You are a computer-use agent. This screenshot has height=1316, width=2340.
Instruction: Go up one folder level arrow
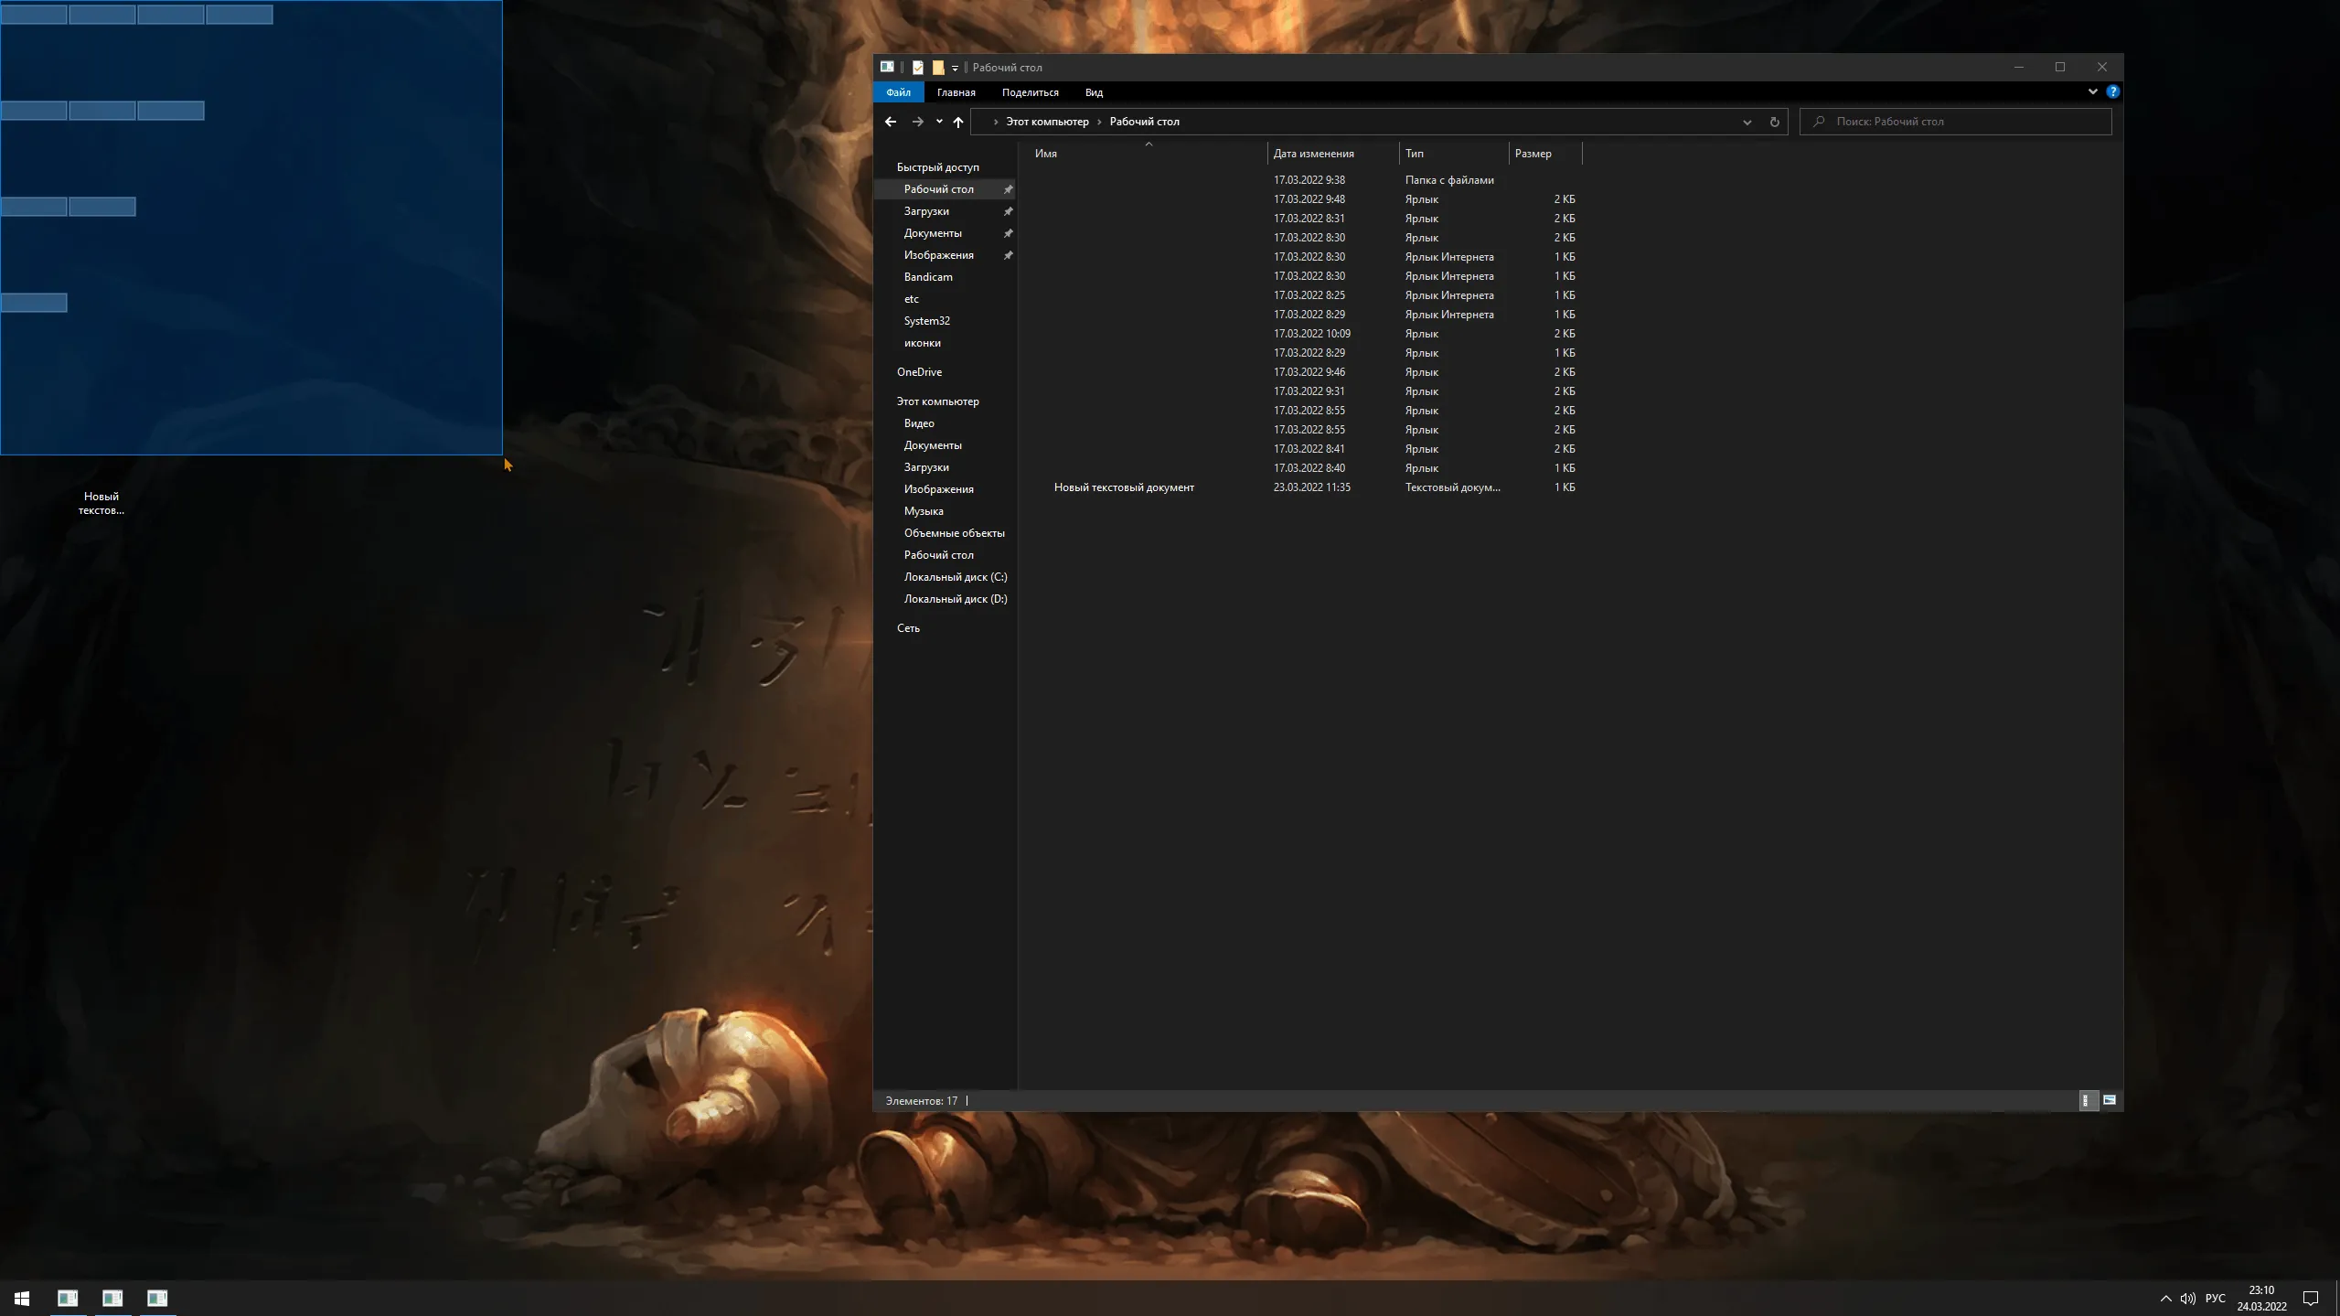[x=957, y=122]
